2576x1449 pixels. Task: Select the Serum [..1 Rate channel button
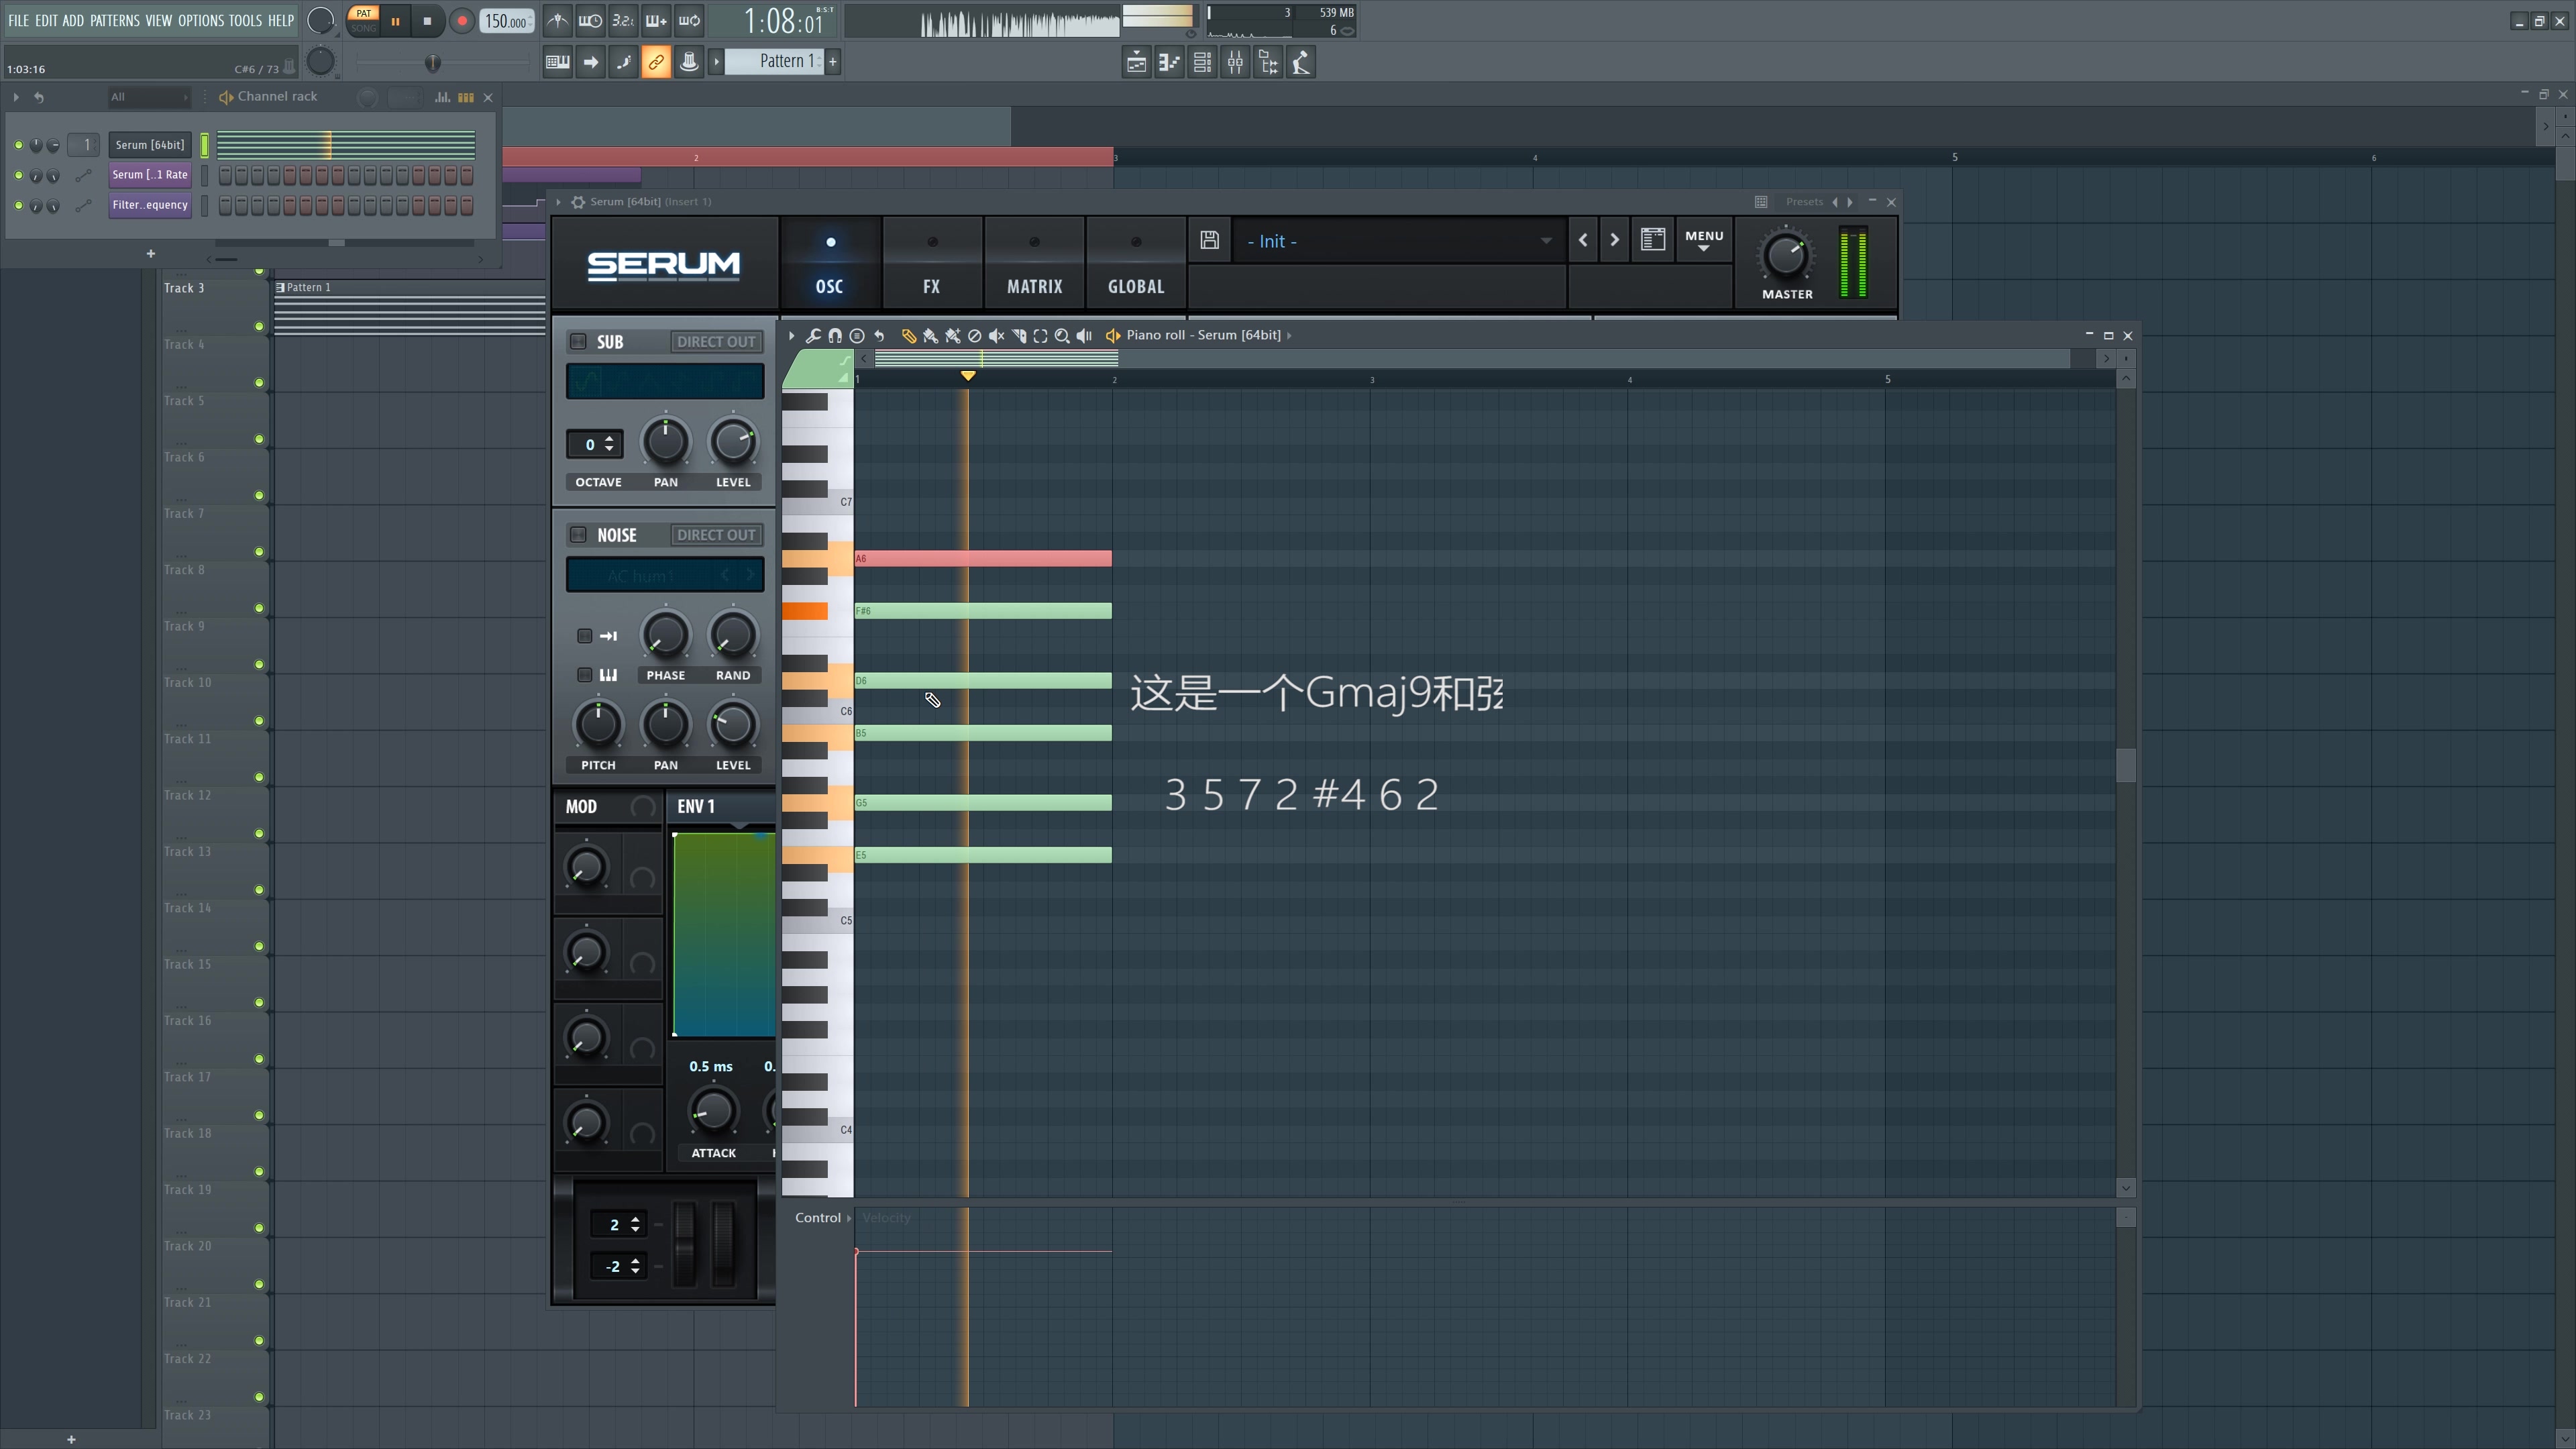click(150, 175)
